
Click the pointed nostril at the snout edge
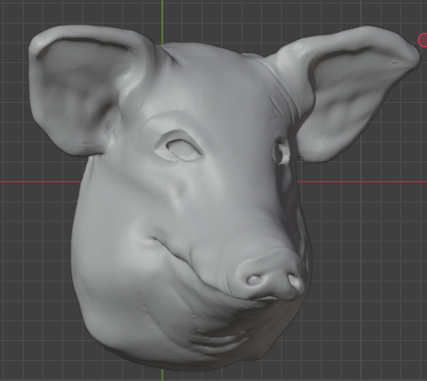click(297, 283)
